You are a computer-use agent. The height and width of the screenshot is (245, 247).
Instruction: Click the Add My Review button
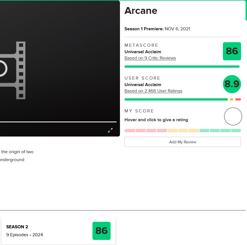(183, 142)
